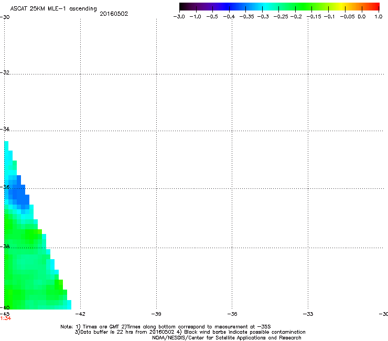Click the date label 20160502

114,14
